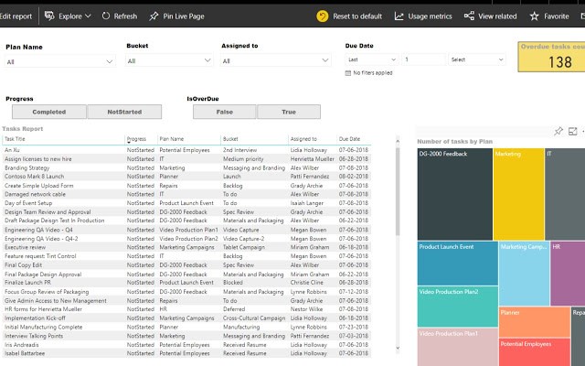Screen dimensions: 585x366
Task: Click the Favorite label
Action: 557,16
